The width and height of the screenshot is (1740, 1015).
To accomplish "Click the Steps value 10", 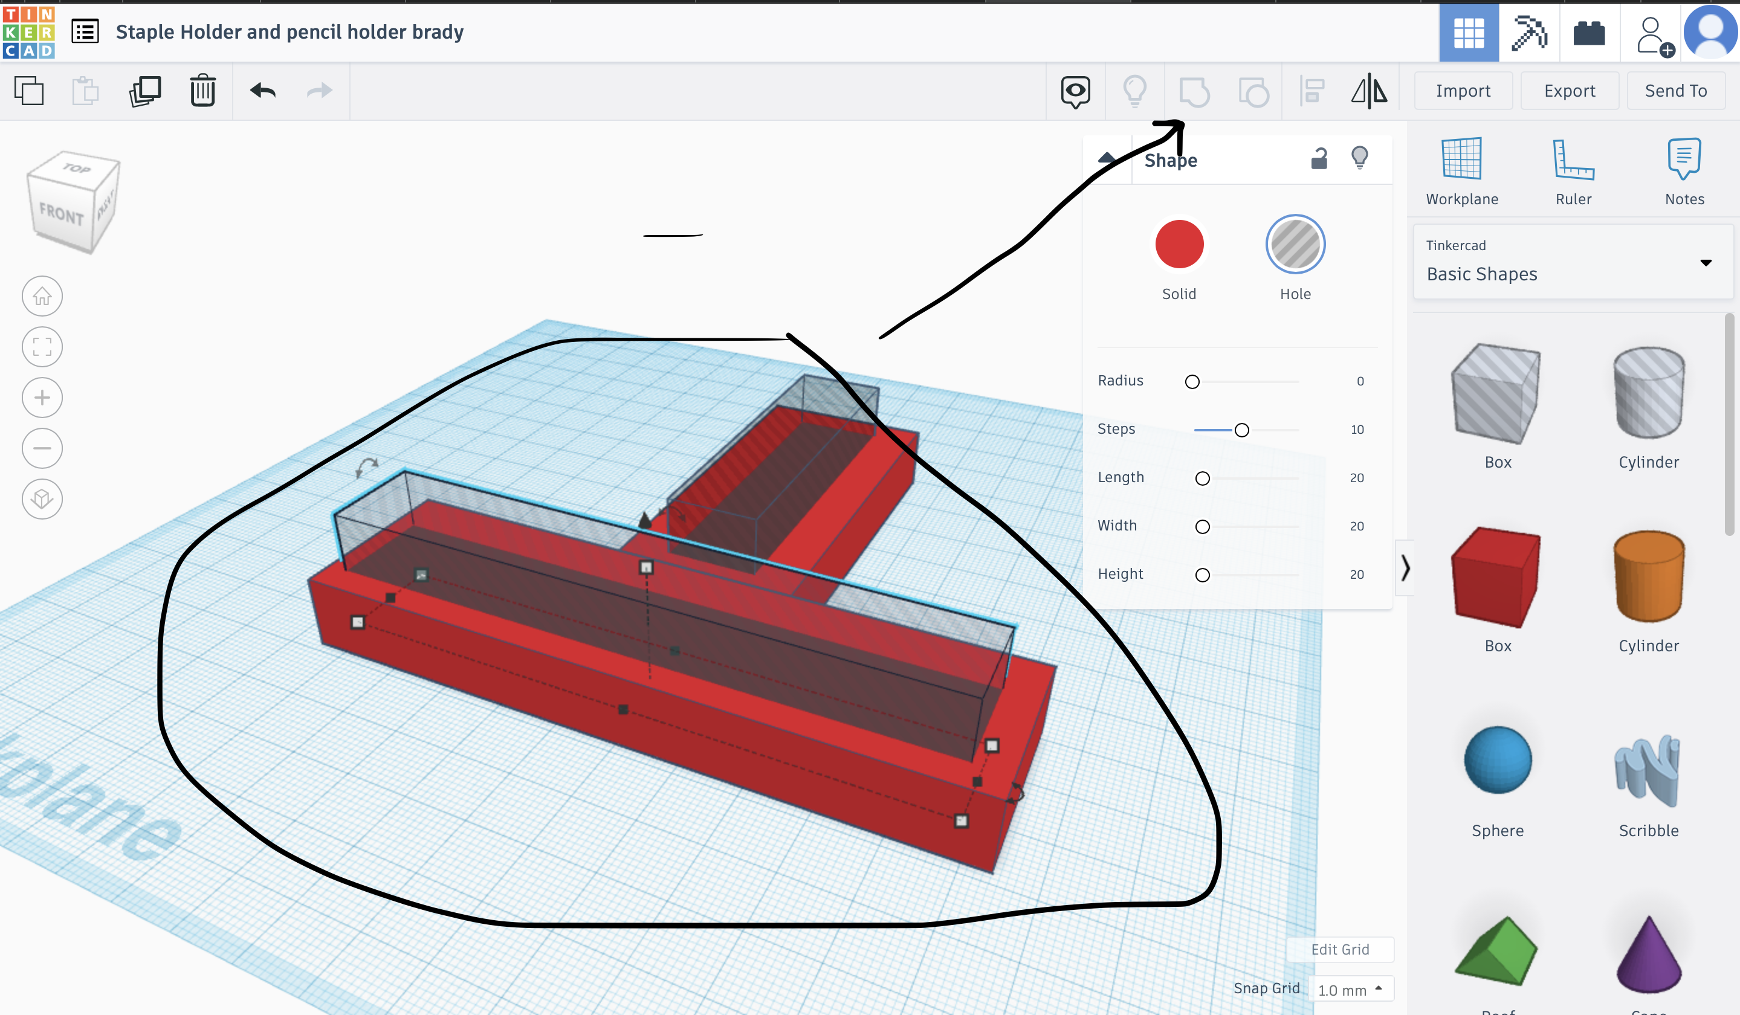I will [x=1357, y=429].
